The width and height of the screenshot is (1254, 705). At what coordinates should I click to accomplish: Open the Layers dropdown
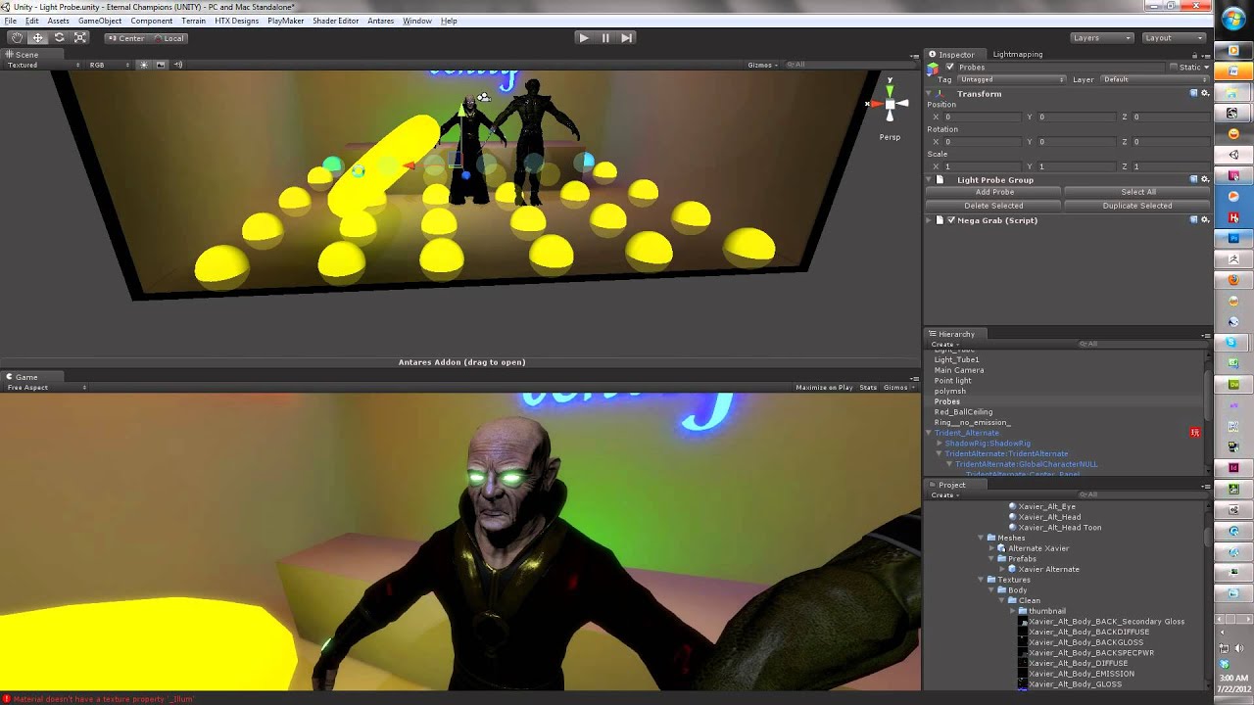tap(1101, 37)
